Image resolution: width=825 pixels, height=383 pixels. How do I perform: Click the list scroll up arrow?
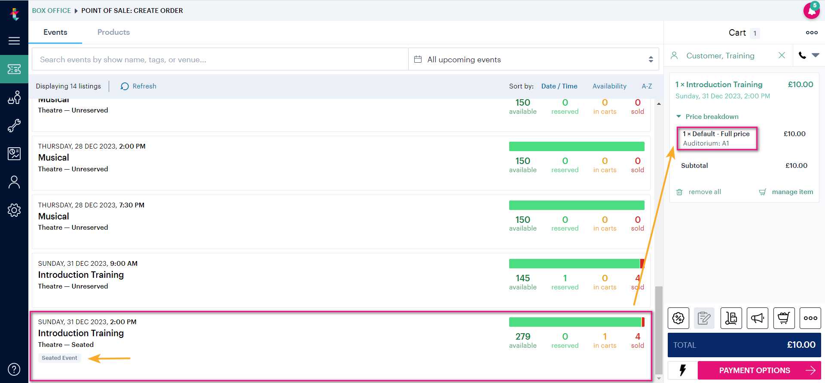click(659, 103)
